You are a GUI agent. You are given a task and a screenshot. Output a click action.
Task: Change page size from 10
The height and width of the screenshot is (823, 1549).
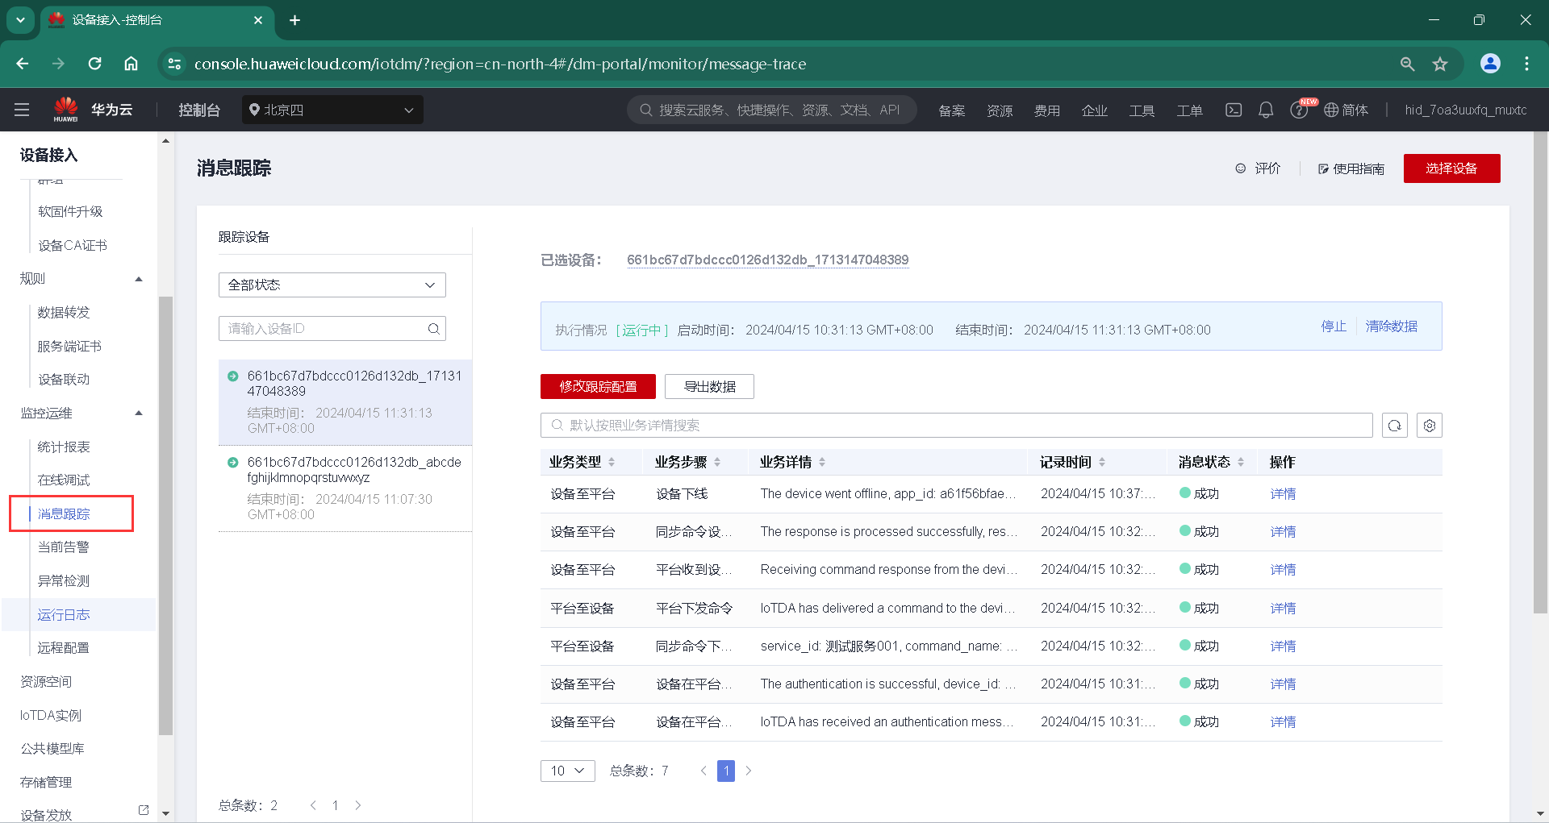coord(568,771)
